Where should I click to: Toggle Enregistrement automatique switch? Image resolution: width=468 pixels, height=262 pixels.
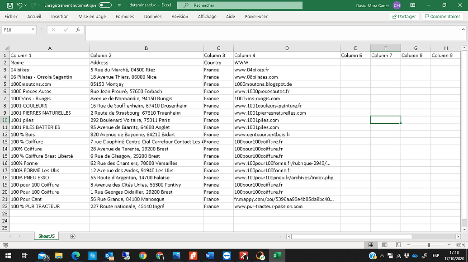[x=105, y=5]
